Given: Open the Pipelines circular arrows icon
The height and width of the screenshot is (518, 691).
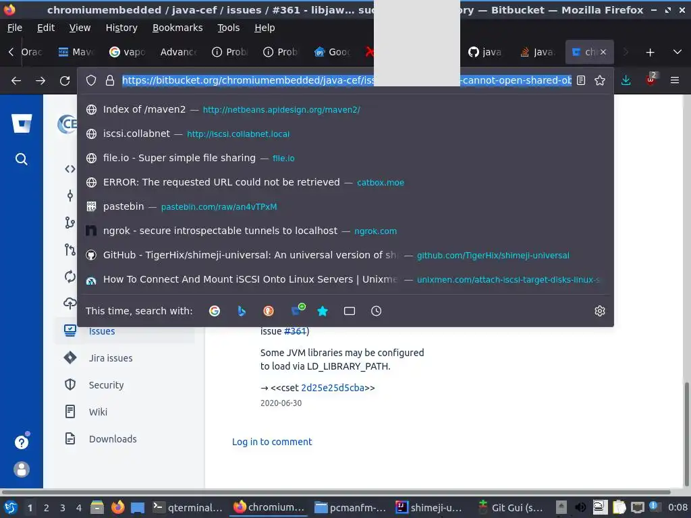Looking at the screenshot, I should point(70,277).
